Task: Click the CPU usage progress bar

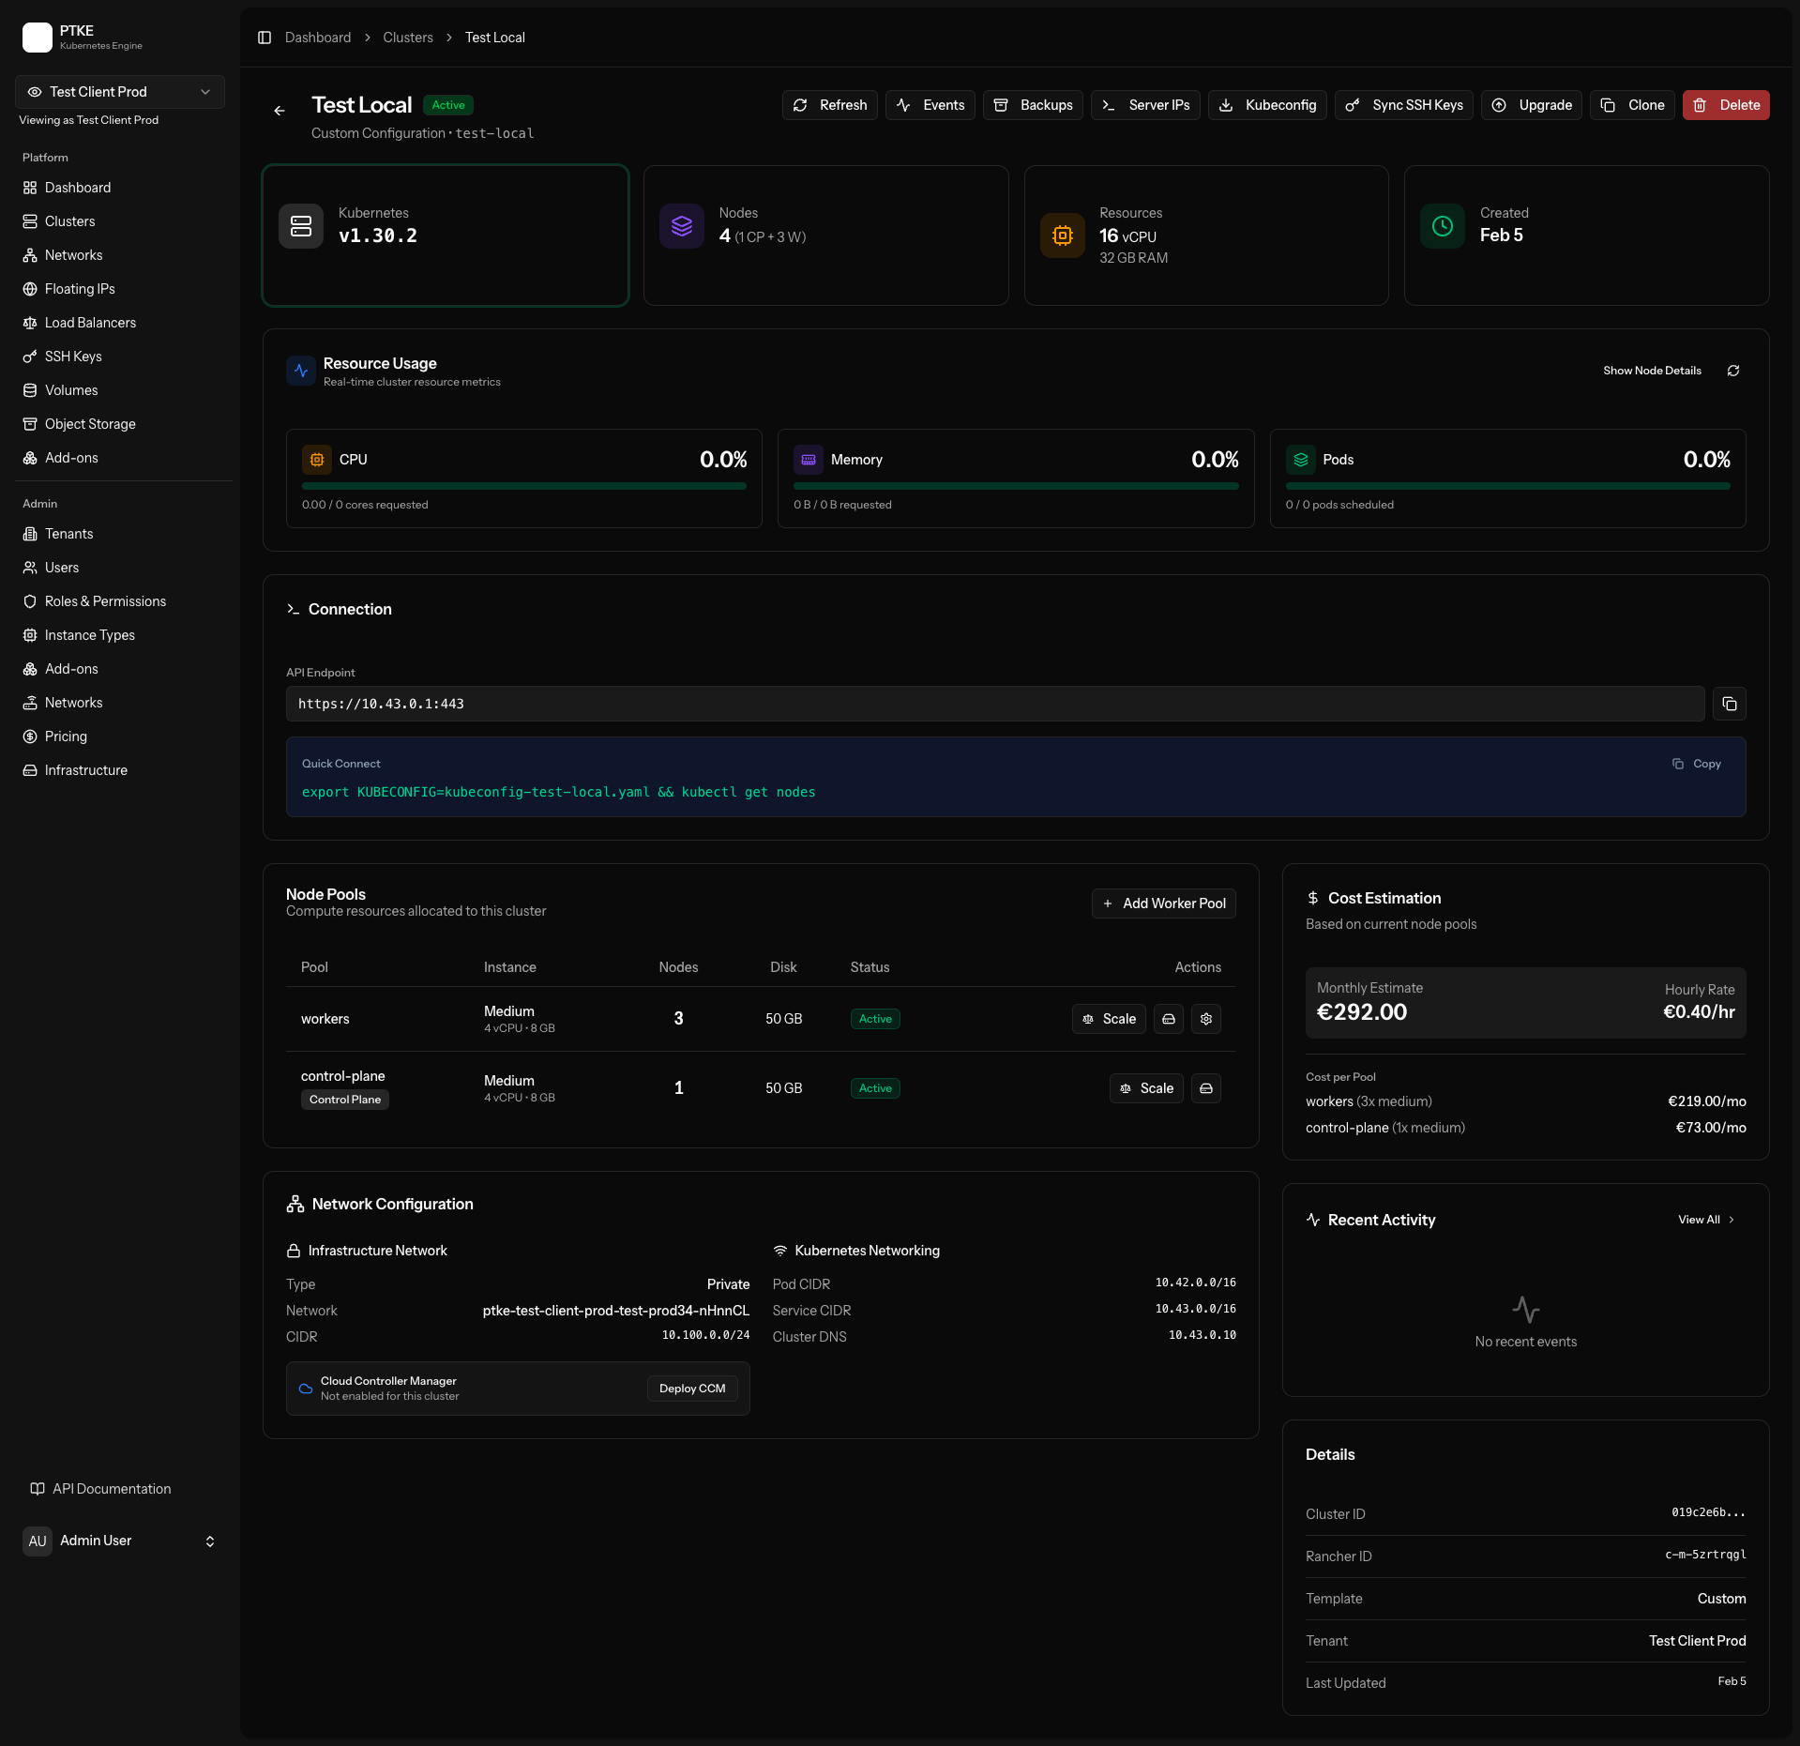Action: tap(523, 486)
